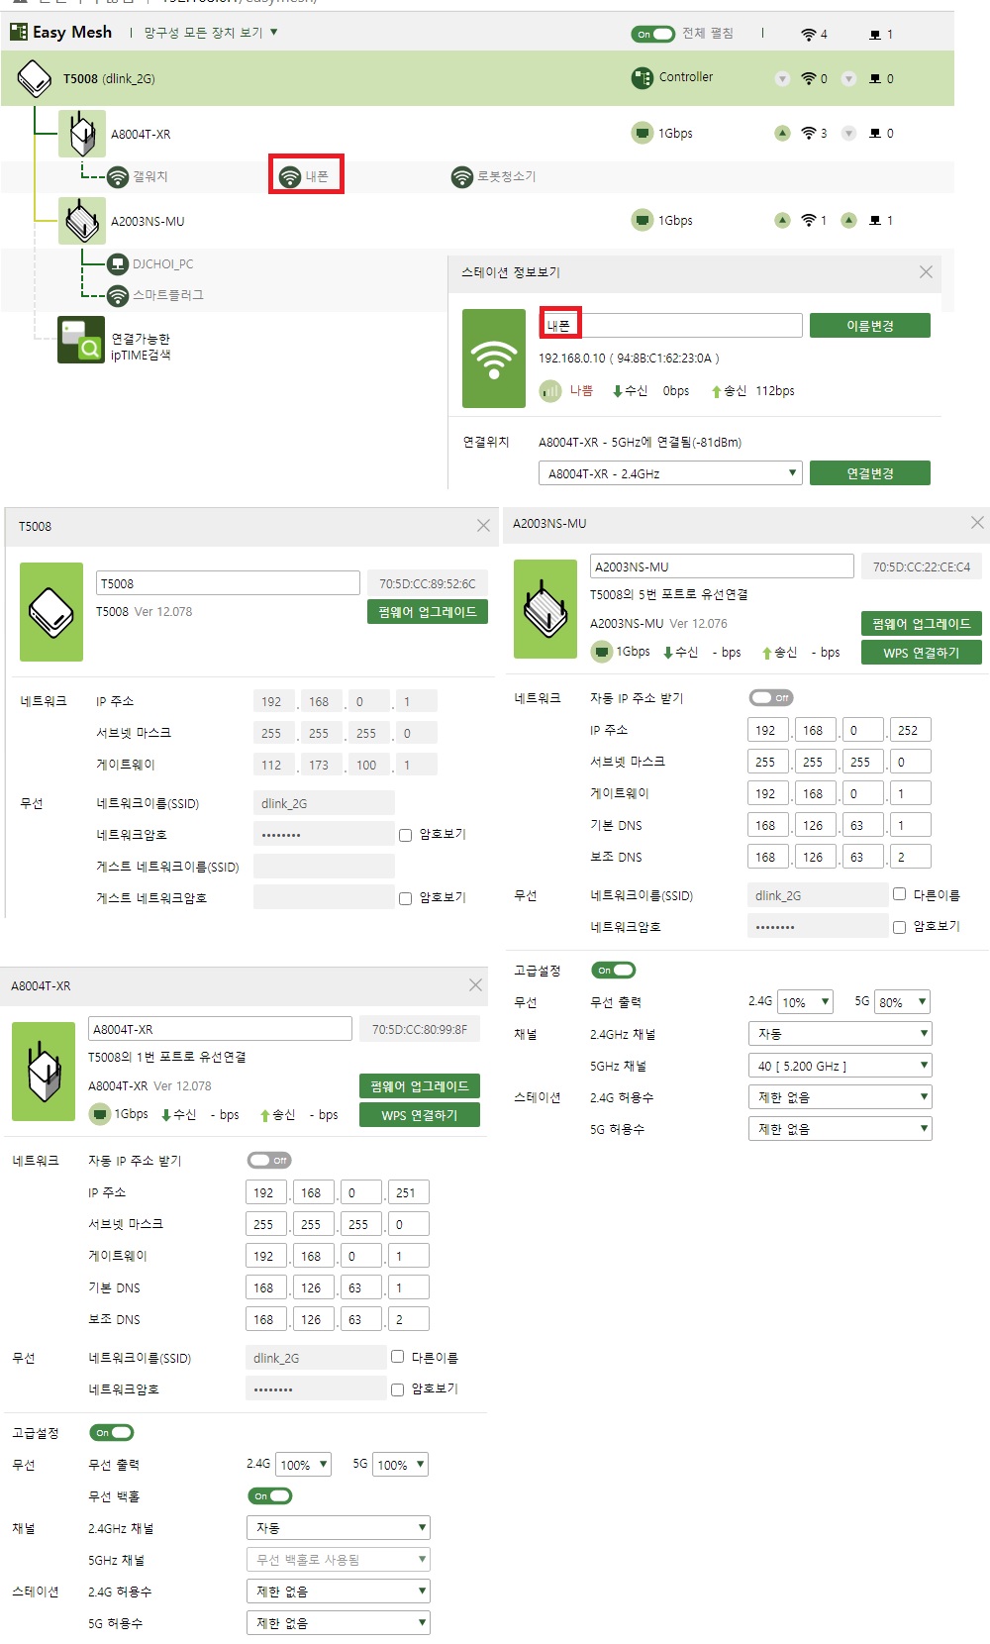Open 2.4G power dropdown 100% in A8004T-XR
This screenshot has width=990, height=1644.
point(303,1465)
